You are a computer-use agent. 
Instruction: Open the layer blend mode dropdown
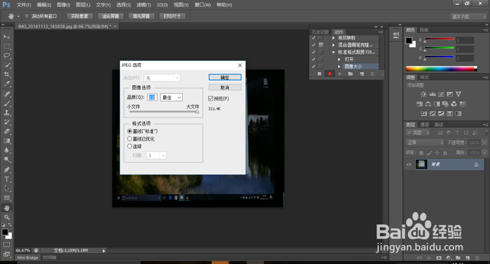(425, 143)
